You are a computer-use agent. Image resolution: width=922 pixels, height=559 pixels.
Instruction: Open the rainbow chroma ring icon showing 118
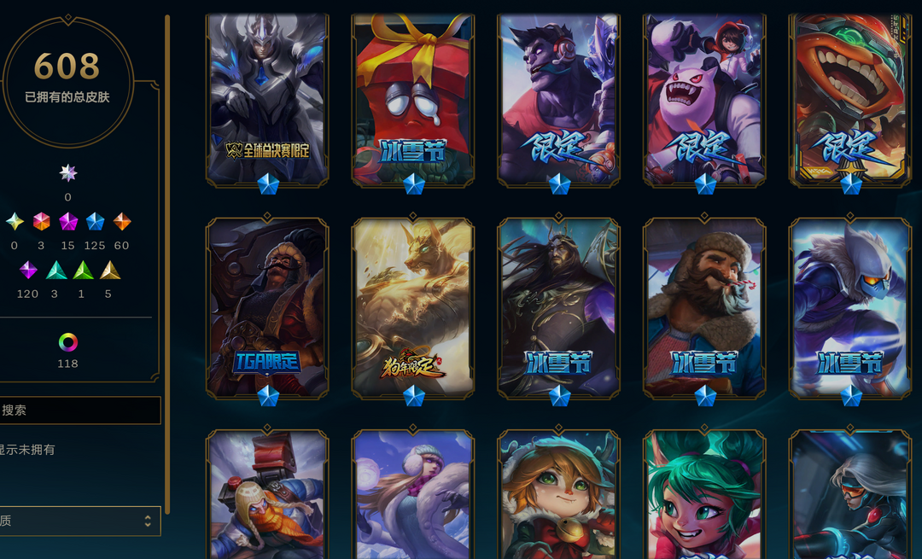pos(68,342)
